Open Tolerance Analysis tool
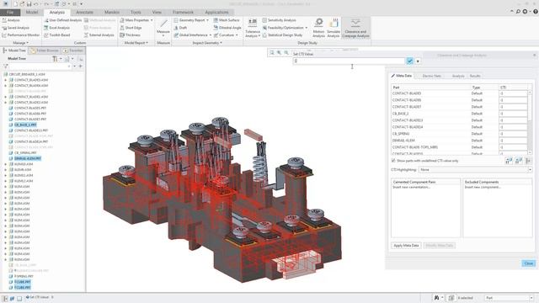This screenshot has height=303, width=539. coord(253,28)
